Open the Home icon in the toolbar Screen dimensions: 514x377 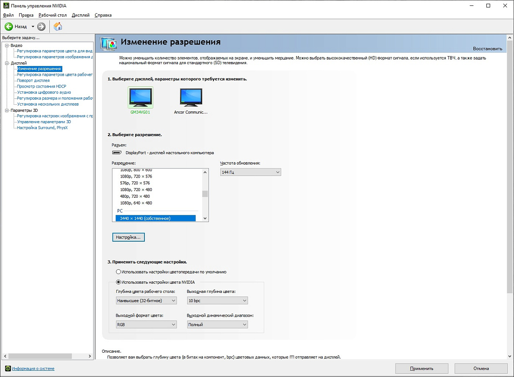point(58,26)
